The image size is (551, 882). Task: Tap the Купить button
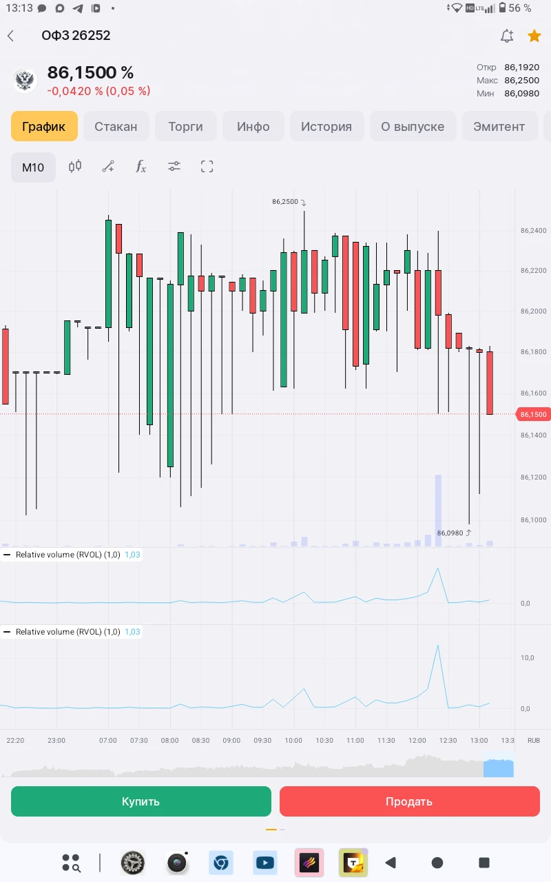pos(141,801)
